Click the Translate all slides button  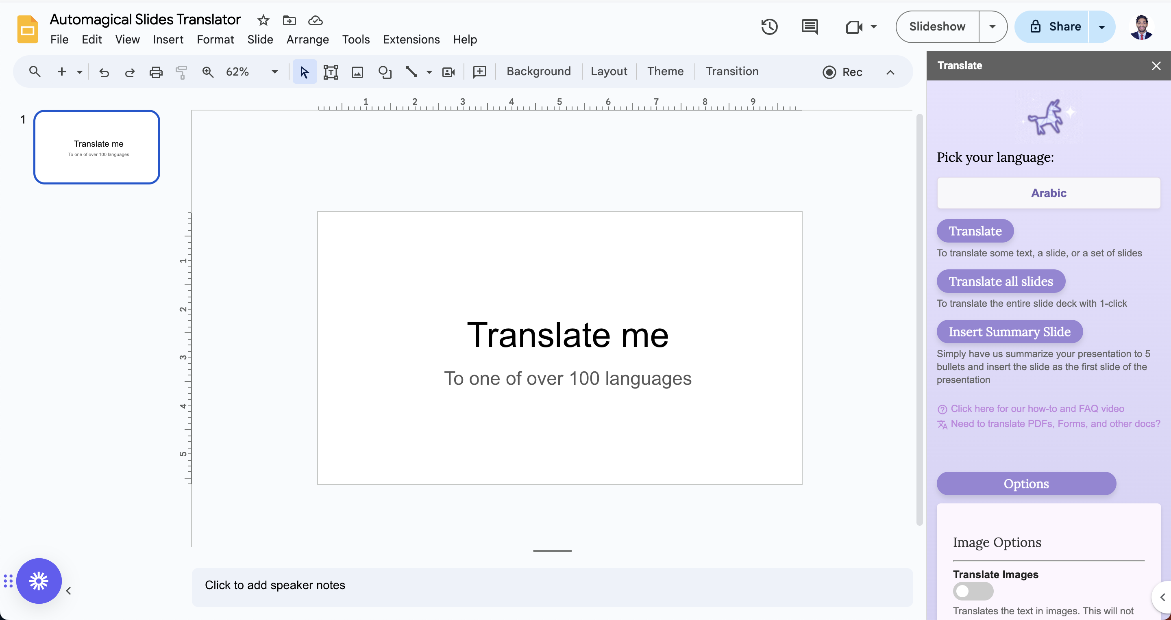click(x=1001, y=281)
